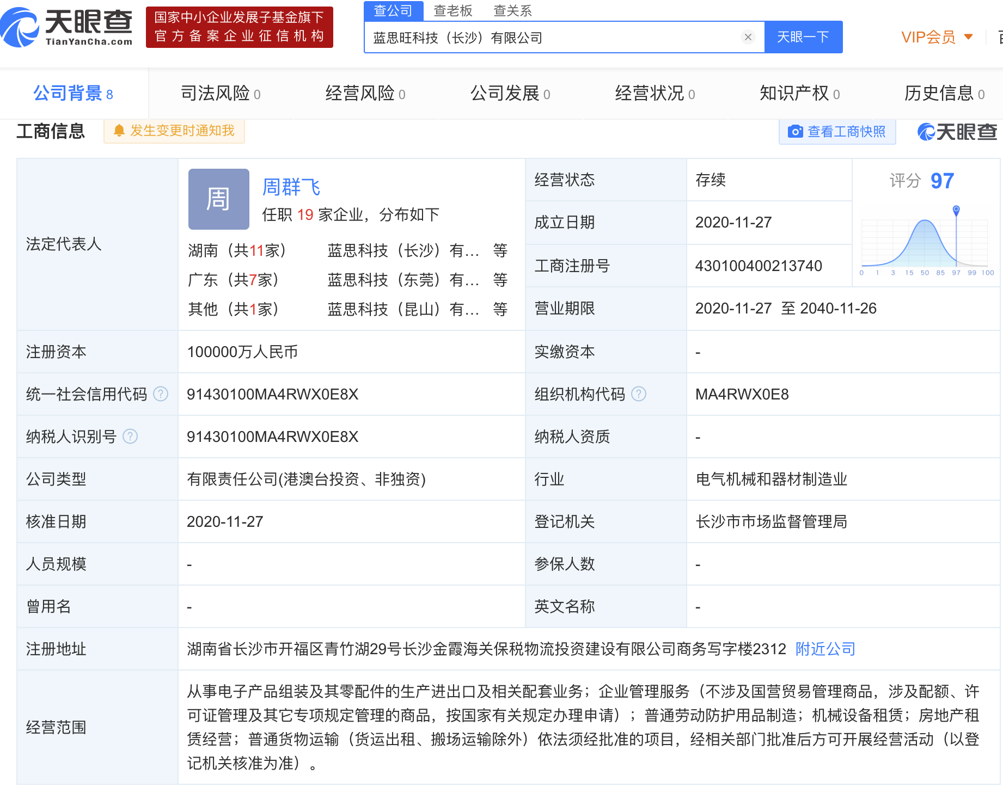The width and height of the screenshot is (1003, 787).
Task: Click help icon beside 纳税人识别号
Action: 130,436
